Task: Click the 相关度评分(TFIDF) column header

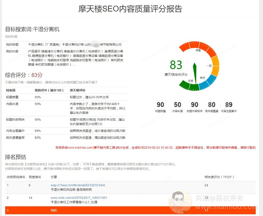Action: point(219,177)
